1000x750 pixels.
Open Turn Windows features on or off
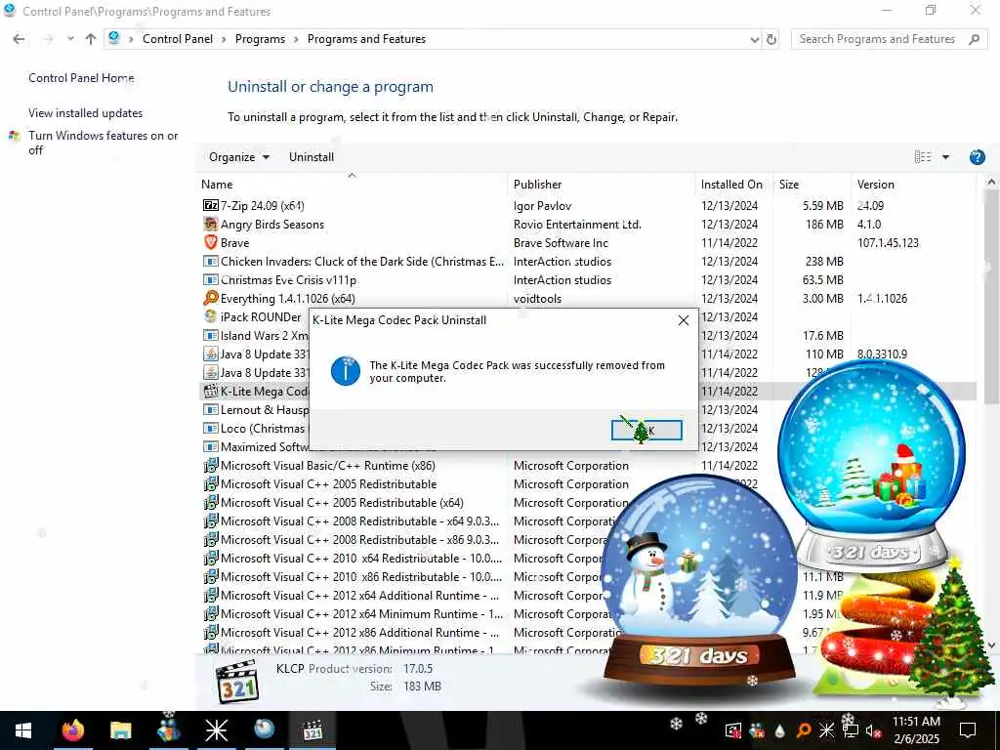point(103,143)
